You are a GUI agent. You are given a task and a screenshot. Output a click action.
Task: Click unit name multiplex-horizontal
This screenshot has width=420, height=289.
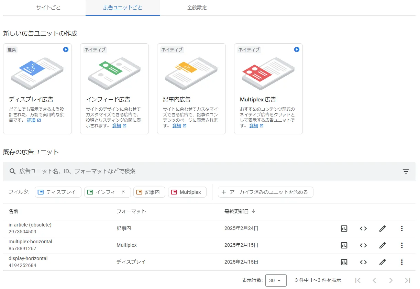[30, 242]
